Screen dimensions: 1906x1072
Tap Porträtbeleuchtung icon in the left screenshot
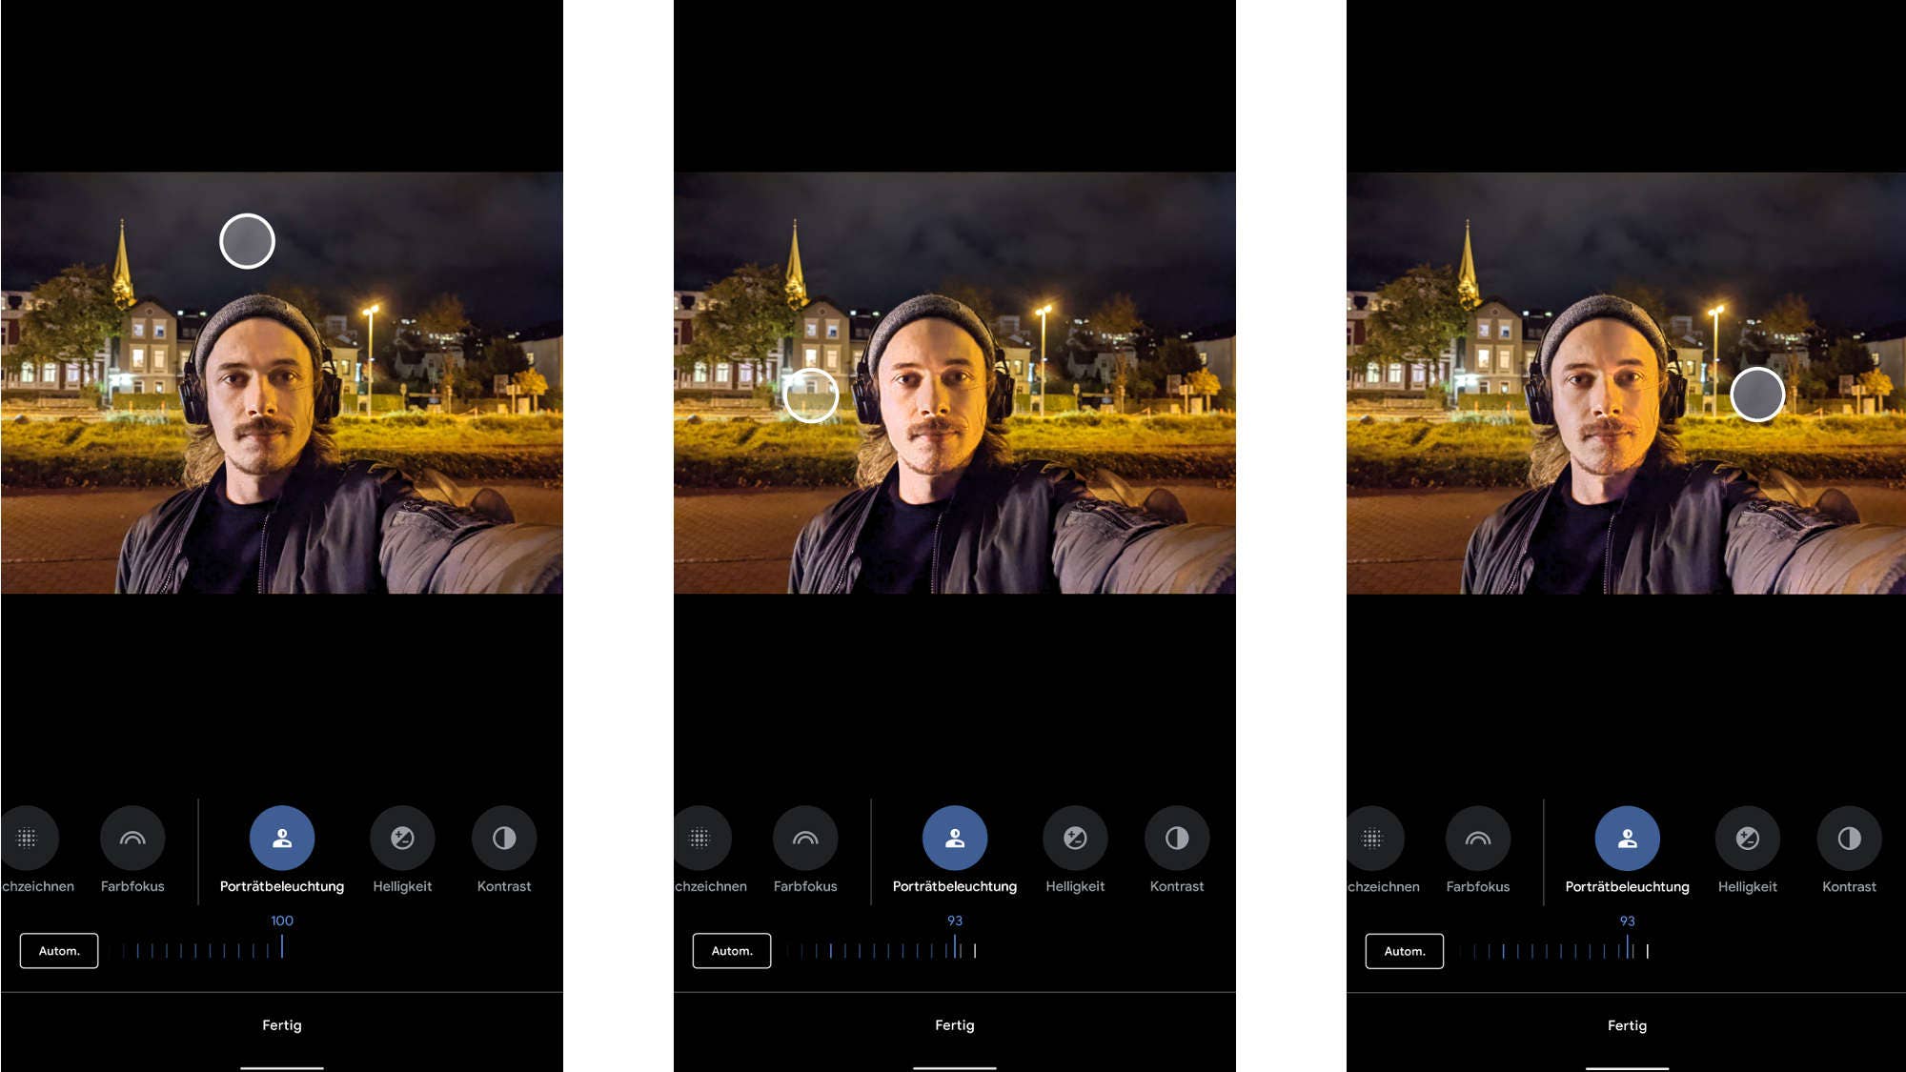282,838
